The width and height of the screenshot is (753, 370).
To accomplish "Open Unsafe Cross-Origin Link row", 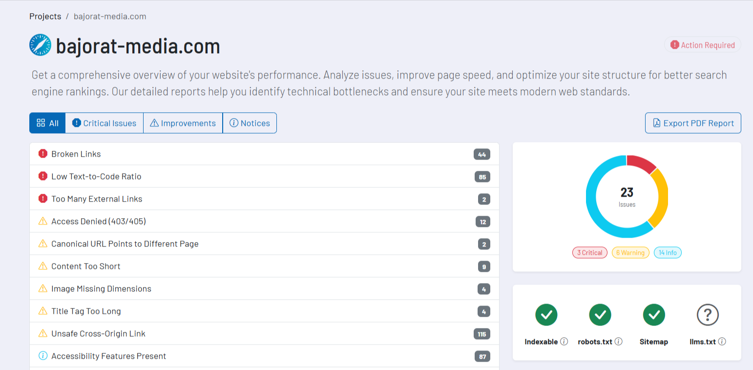I will coord(264,333).
